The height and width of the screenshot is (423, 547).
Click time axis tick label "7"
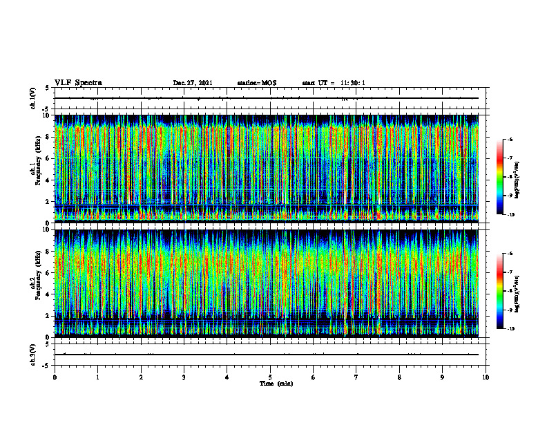[x=356, y=377]
